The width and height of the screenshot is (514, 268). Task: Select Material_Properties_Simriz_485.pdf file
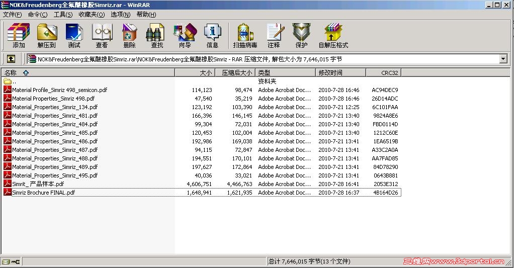tap(55, 133)
